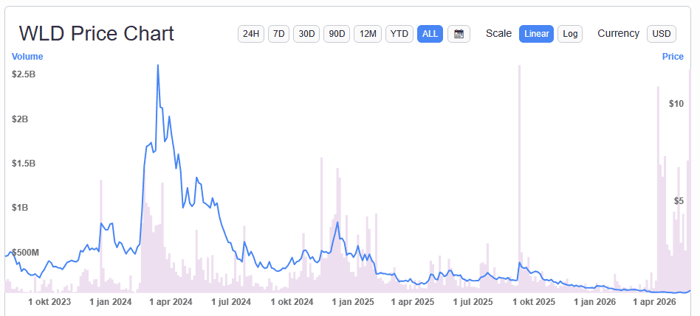700x316 pixels.
Task: Click the Price axis label
Action: [x=673, y=57]
